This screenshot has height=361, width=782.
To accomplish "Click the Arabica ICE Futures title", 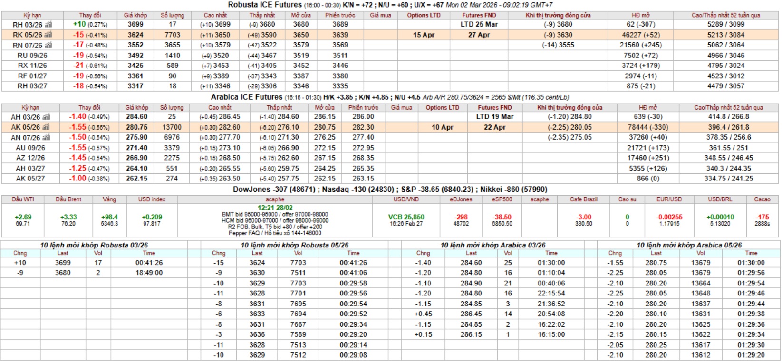I will (x=246, y=97).
